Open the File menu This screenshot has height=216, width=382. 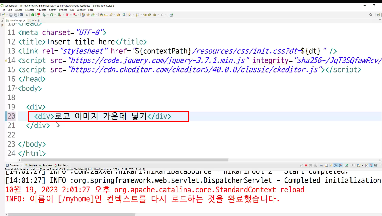3,10
